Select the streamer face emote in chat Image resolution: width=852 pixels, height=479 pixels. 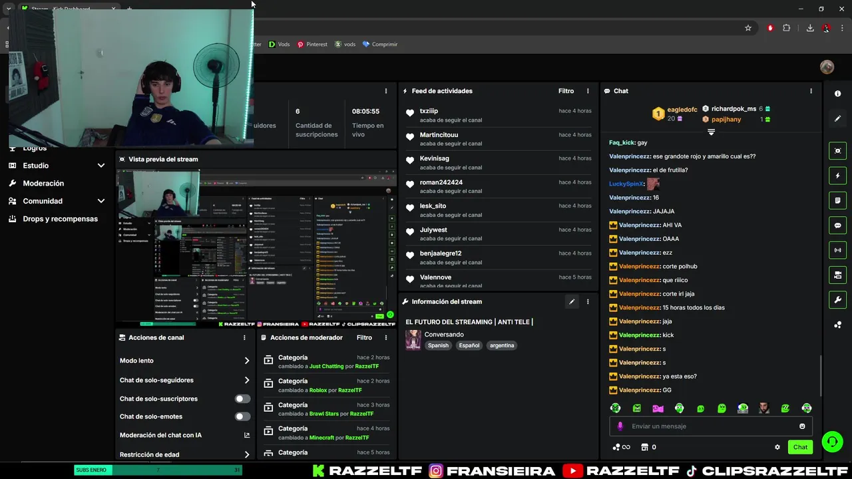(764, 408)
